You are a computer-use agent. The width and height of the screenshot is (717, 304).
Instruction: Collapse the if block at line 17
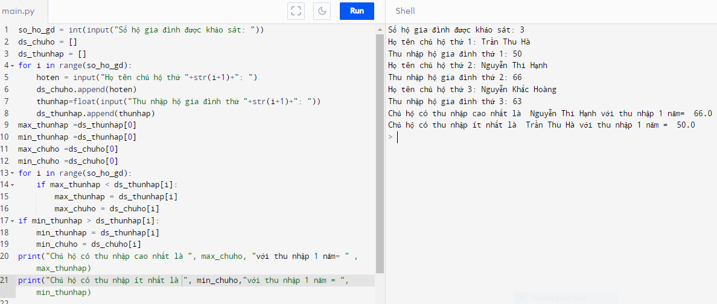click(x=13, y=221)
